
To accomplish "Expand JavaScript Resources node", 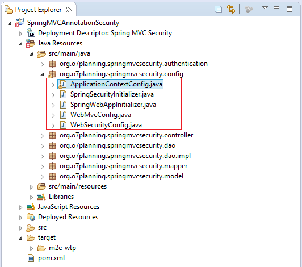I will click(x=20, y=207).
